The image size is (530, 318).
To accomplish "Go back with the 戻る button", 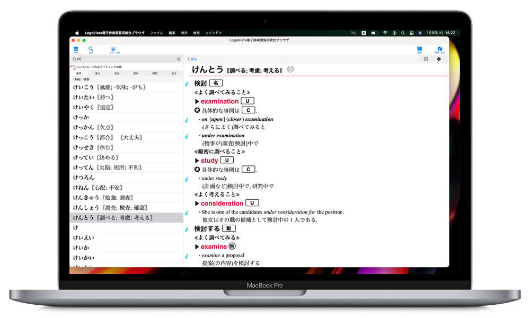I will pos(192,59).
